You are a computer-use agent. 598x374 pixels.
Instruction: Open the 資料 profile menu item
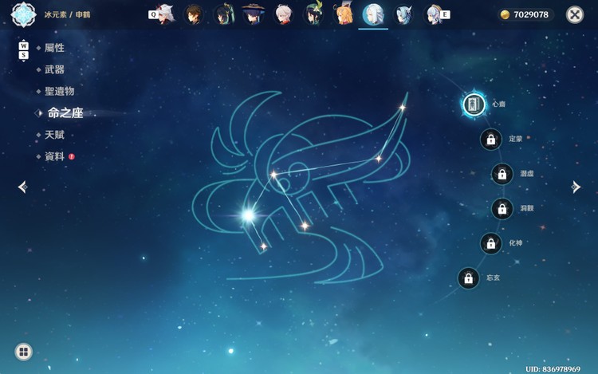(54, 156)
